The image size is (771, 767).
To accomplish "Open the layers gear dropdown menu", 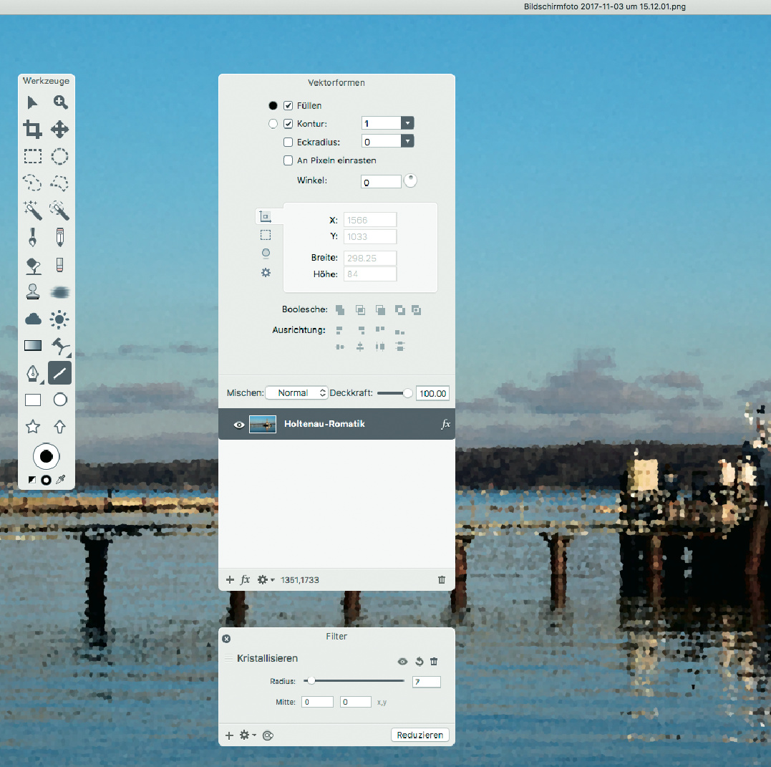I will [x=266, y=580].
